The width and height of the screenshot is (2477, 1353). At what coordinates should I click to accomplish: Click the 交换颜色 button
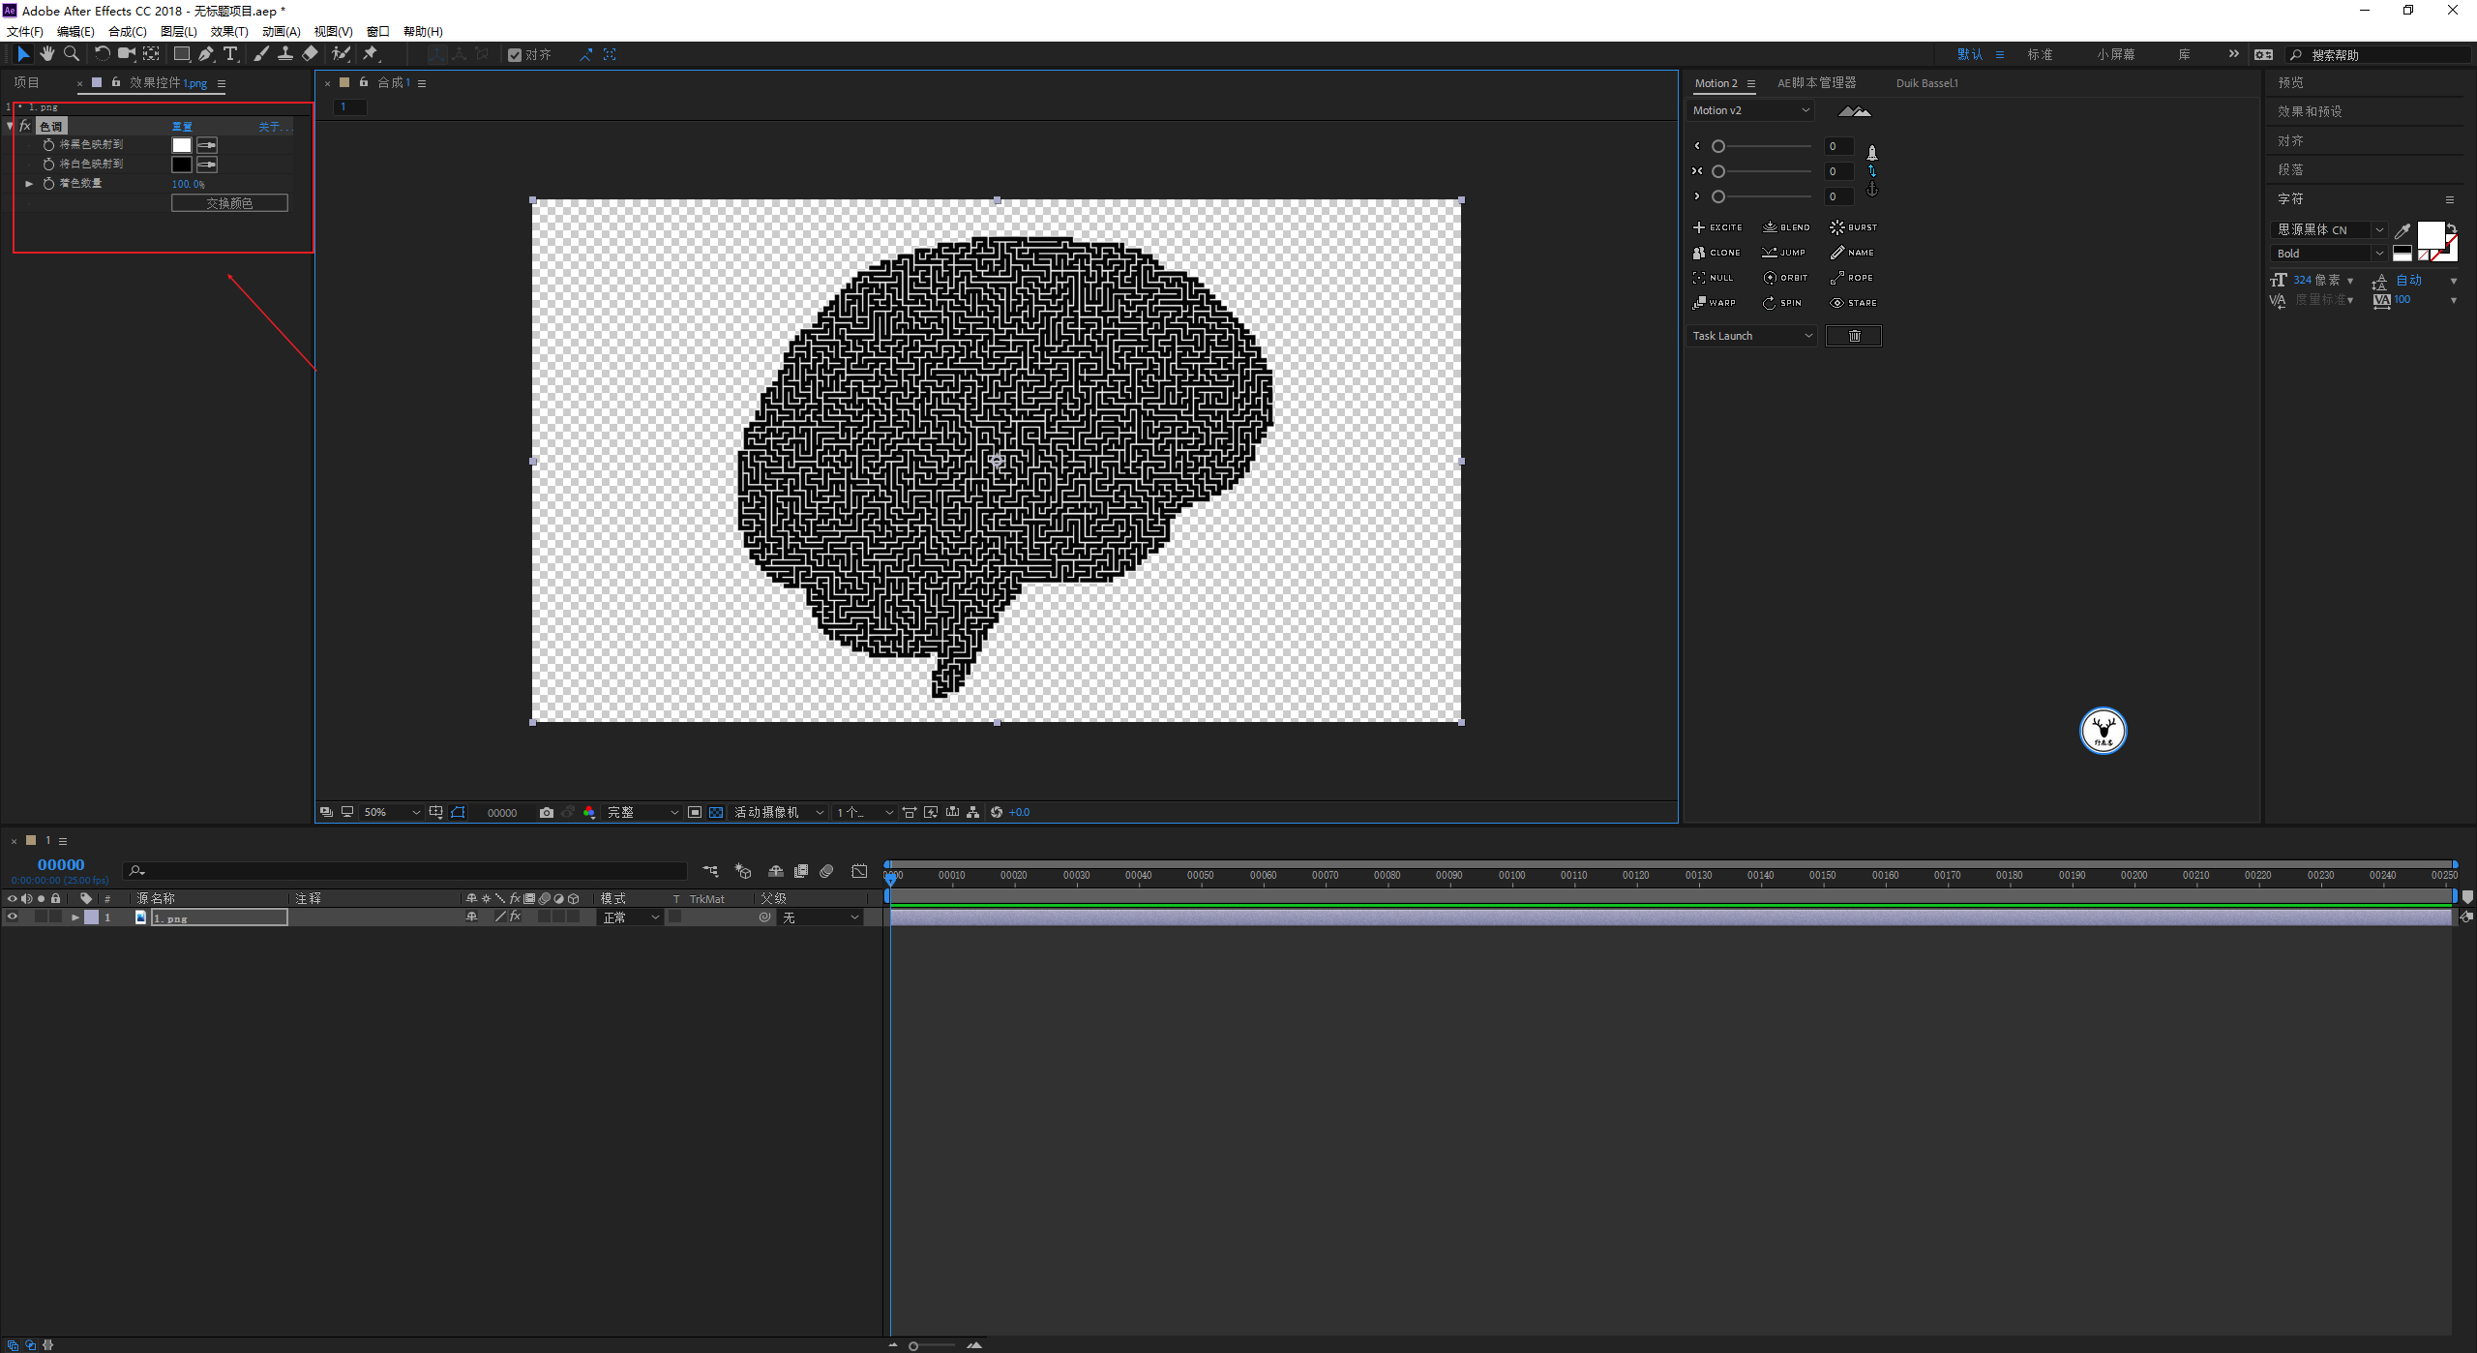[x=229, y=203]
